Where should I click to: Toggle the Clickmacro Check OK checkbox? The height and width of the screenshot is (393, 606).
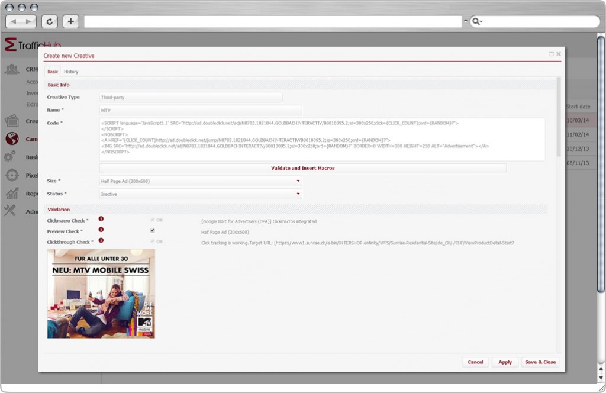(152, 220)
